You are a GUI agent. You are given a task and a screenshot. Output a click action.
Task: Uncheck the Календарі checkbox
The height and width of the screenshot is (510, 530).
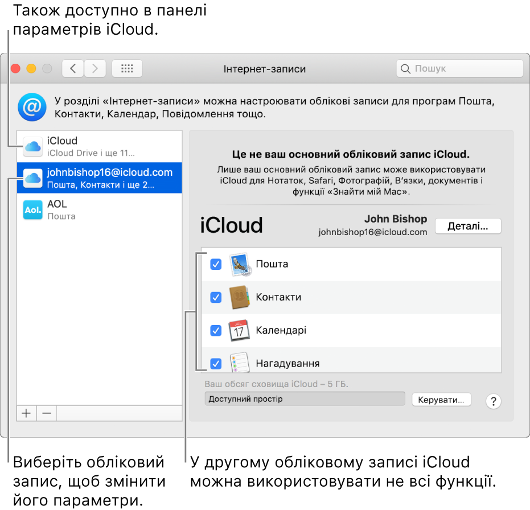point(216,330)
